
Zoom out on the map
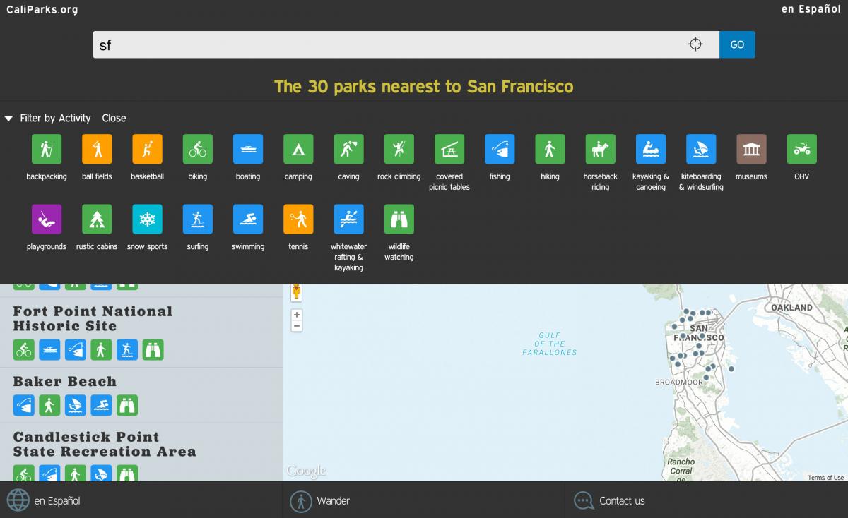(297, 326)
